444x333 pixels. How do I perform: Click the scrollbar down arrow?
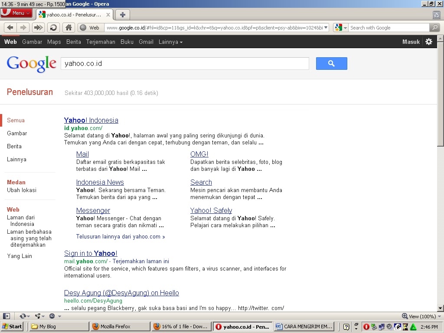coord(441,308)
